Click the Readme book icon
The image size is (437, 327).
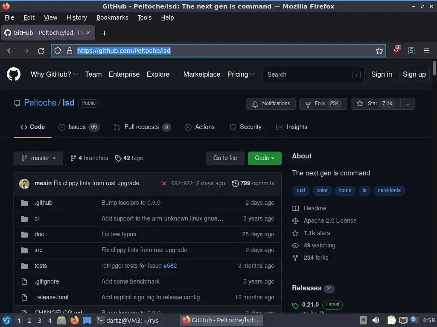(295, 208)
